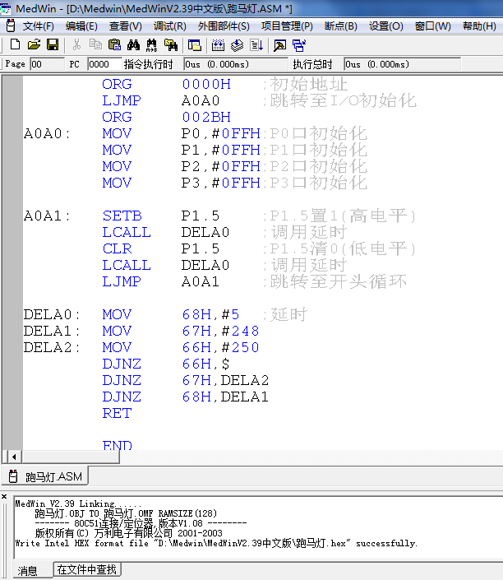
Task: Click the open folder toolbar icon
Action: [34, 44]
